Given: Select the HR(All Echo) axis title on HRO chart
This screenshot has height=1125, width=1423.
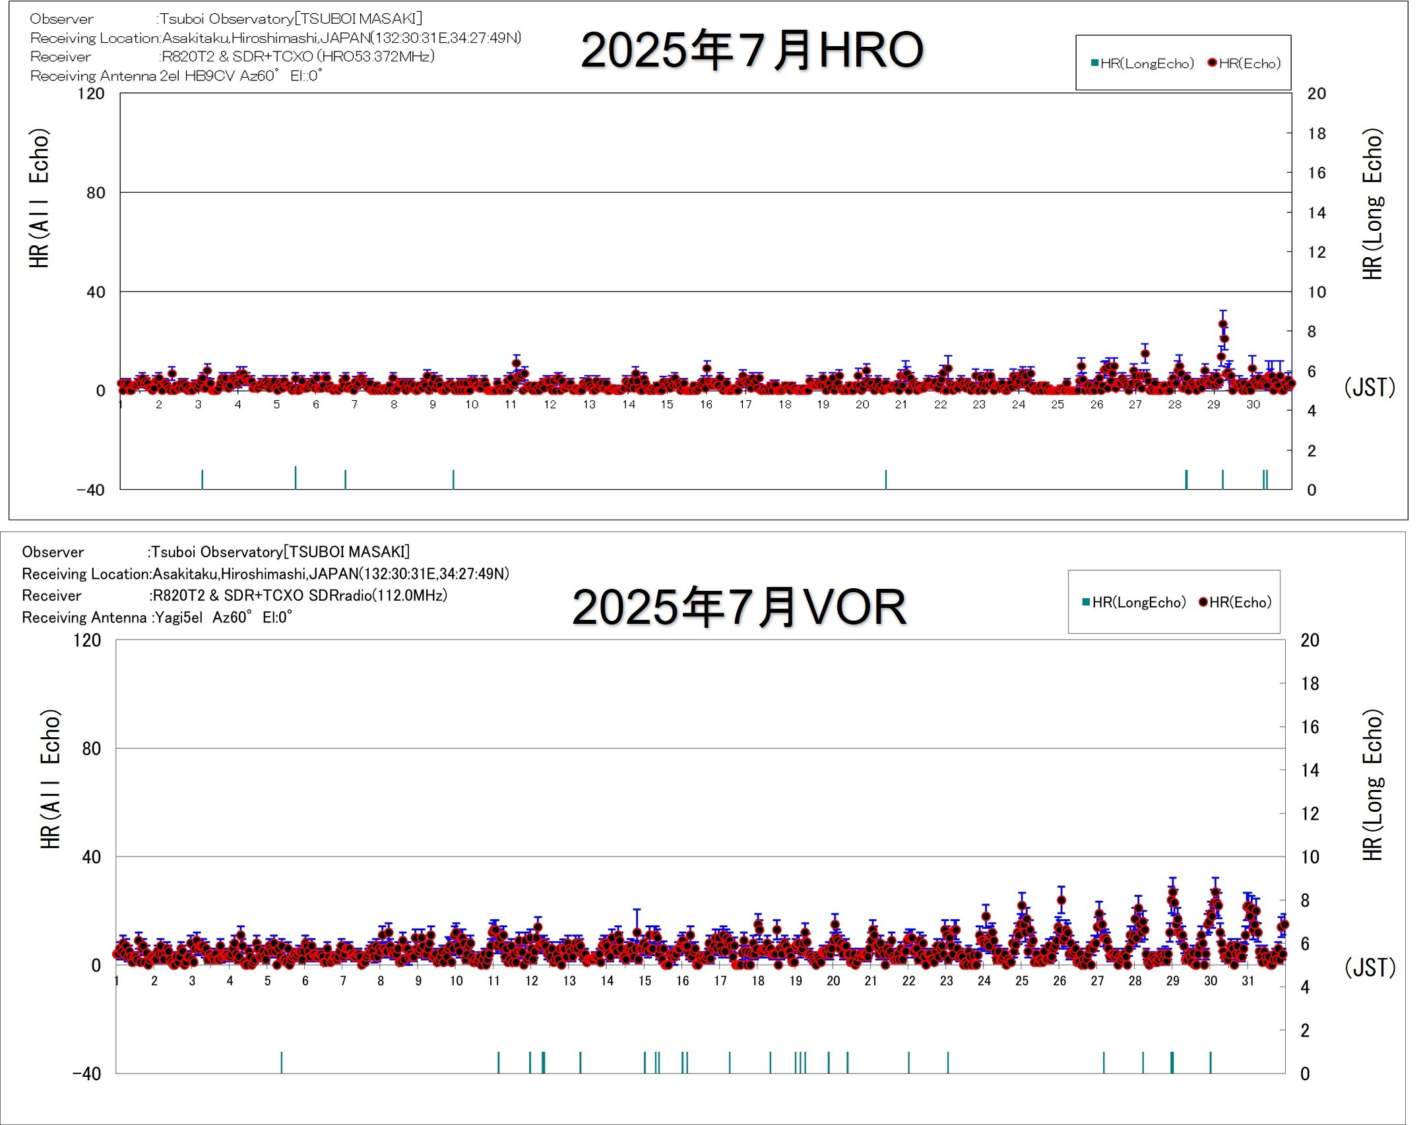Looking at the screenshot, I should [39, 198].
